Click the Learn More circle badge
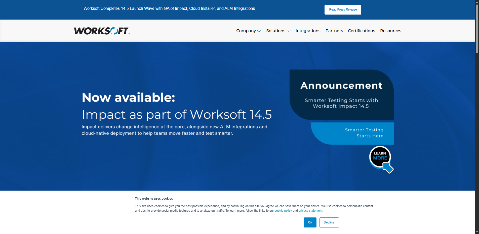The height and width of the screenshot is (234, 479). point(380,157)
